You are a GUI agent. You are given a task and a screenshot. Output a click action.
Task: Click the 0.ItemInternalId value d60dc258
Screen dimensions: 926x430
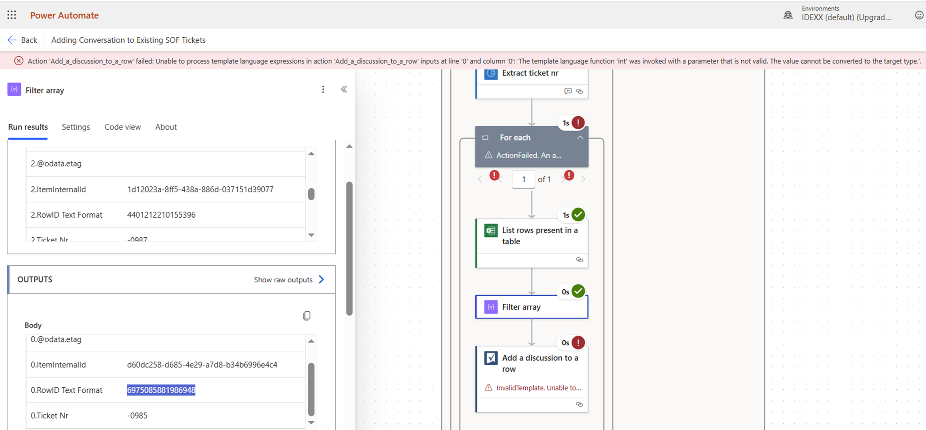[202, 365]
